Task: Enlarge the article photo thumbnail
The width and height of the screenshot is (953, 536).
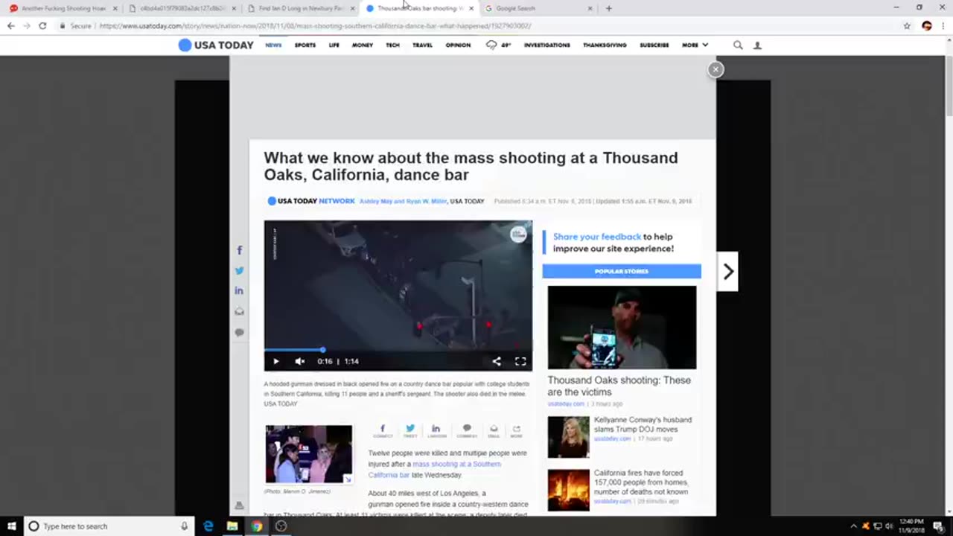Action: click(308, 454)
